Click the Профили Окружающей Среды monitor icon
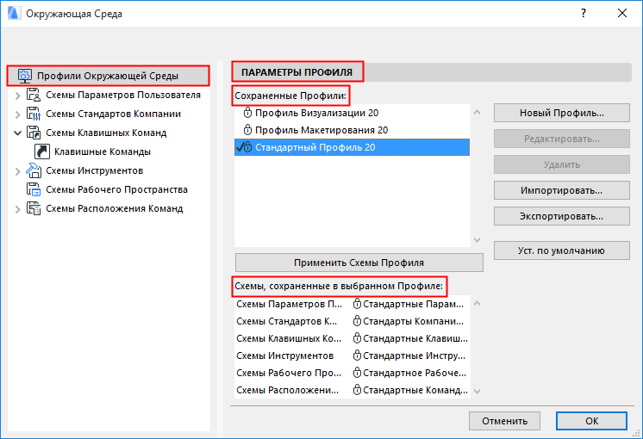 click(25, 76)
